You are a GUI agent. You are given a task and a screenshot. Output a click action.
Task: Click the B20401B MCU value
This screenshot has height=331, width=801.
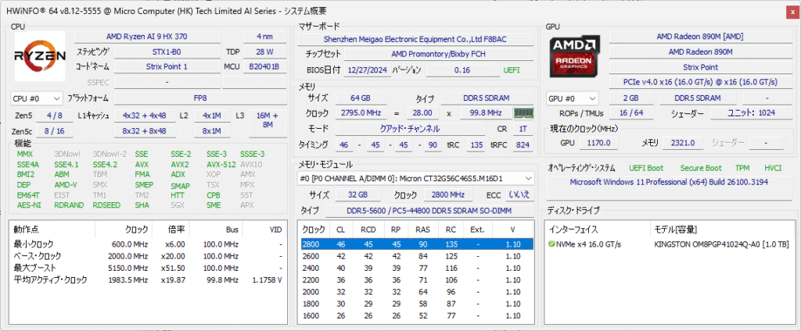click(264, 67)
